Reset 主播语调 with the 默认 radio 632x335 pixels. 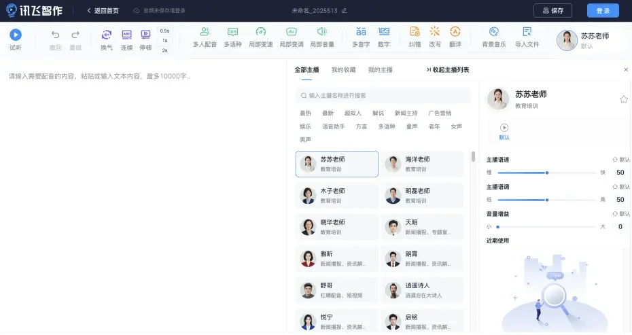[x=621, y=187]
